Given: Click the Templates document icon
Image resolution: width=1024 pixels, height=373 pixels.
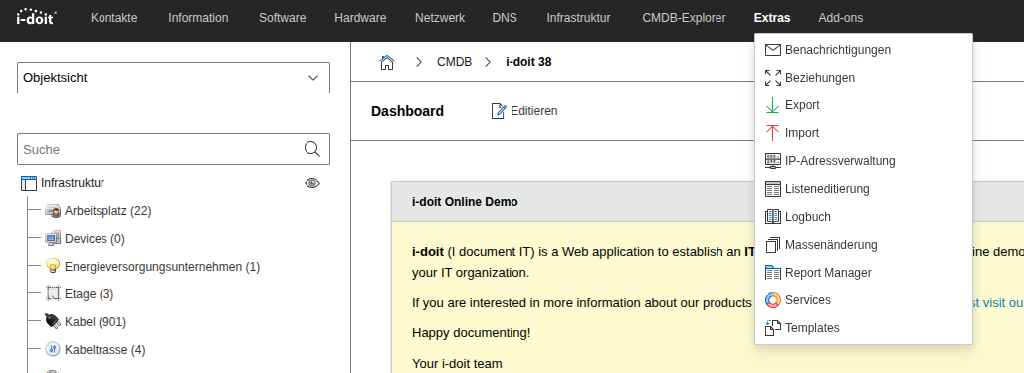Looking at the screenshot, I should click(773, 328).
